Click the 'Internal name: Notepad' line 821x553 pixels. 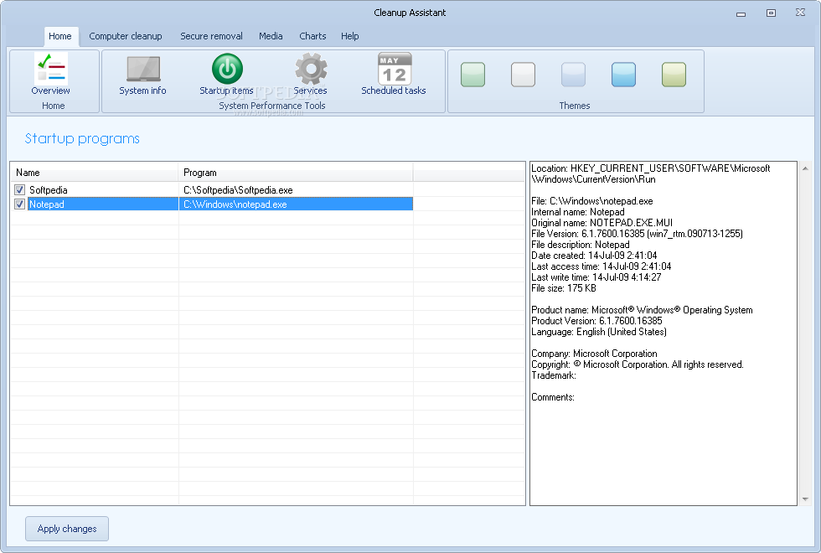pos(577,211)
